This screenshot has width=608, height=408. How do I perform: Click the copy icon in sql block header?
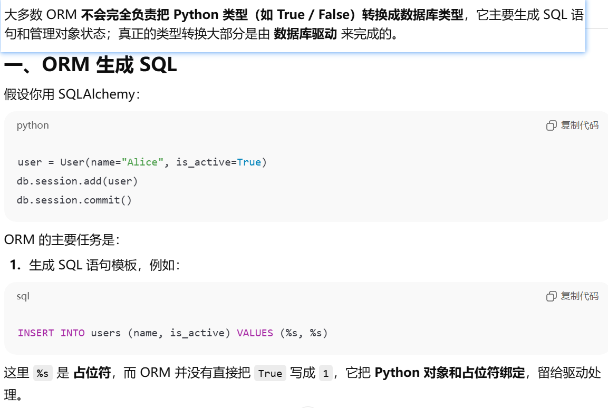click(551, 296)
